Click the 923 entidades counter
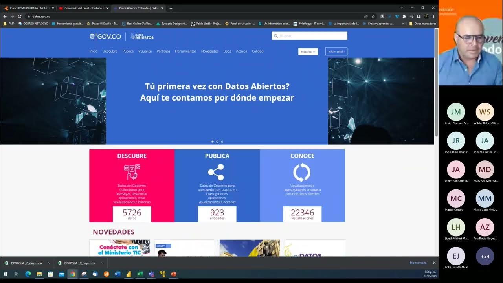The height and width of the screenshot is (283, 503). (217, 214)
